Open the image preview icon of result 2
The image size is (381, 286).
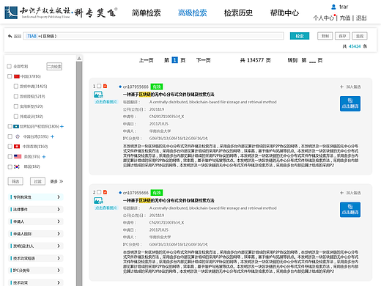(98, 200)
